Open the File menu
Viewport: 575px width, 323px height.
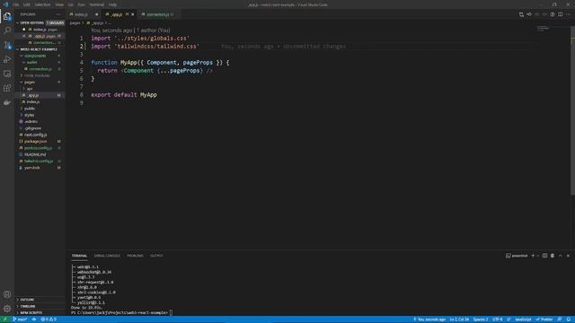[15, 4]
